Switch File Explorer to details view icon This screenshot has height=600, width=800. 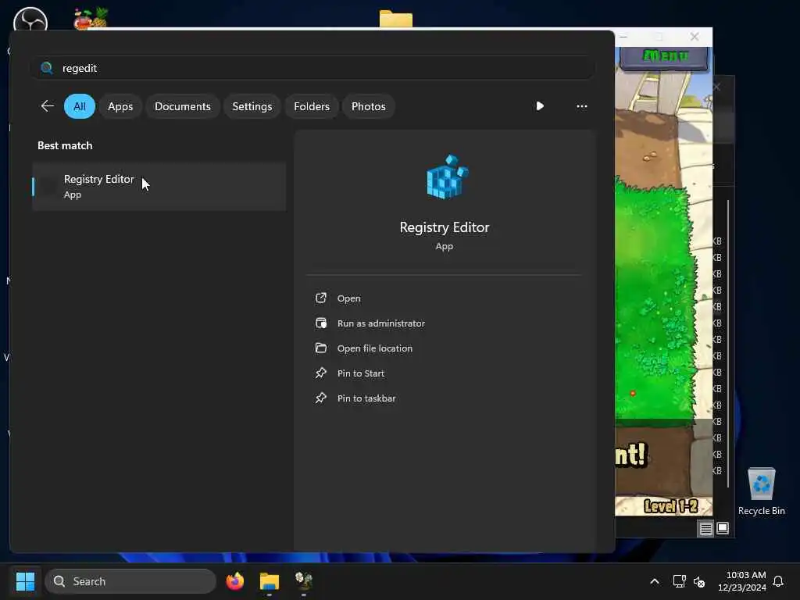pyautogui.click(x=705, y=529)
